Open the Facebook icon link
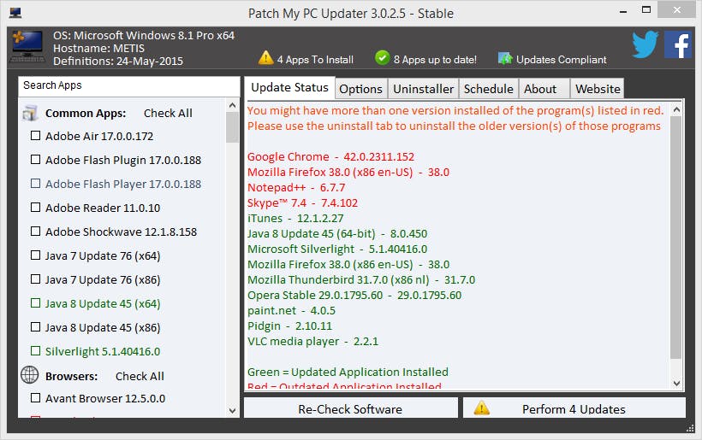 pyautogui.click(x=678, y=44)
